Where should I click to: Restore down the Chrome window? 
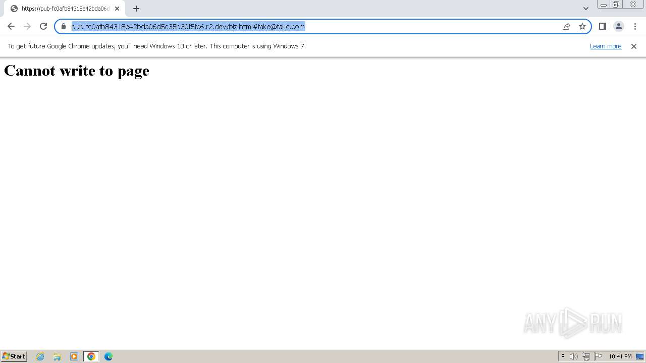[x=616, y=5]
